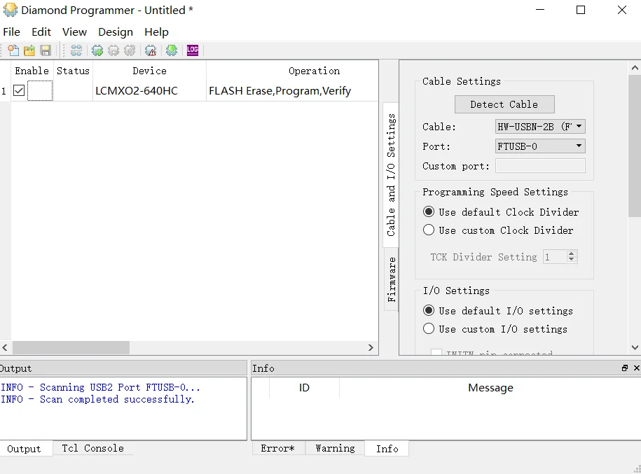Switch to the Tcl Console tab
The width and height of the screenshot is (641, 474).
(92, 448)
